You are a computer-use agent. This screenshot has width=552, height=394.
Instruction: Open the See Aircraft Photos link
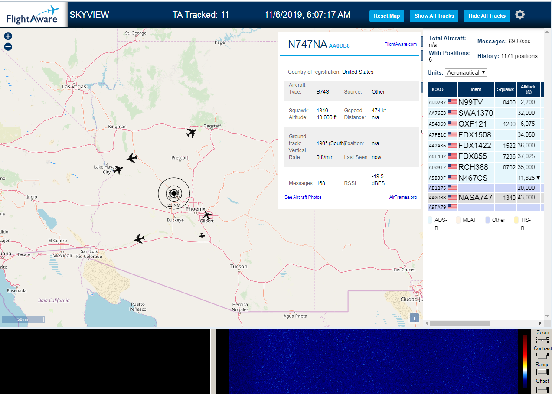pos(303,197)
